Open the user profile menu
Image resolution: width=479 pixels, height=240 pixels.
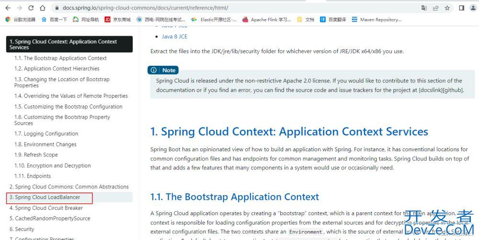pyautogui.click(x=473, y=8)
